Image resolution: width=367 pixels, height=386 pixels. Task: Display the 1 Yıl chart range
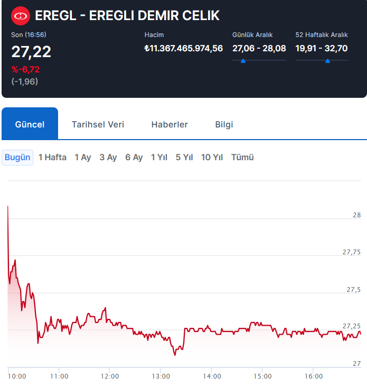[159, 158]
